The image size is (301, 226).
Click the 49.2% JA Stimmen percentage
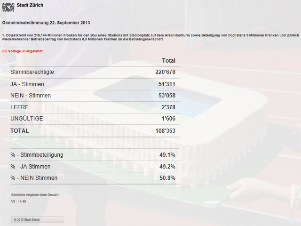pyautogui.click(x=167, y=166)
